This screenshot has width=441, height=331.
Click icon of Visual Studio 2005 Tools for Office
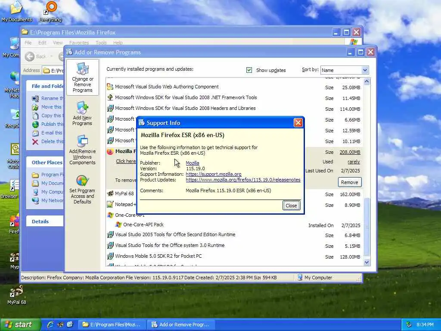[110, 234]
